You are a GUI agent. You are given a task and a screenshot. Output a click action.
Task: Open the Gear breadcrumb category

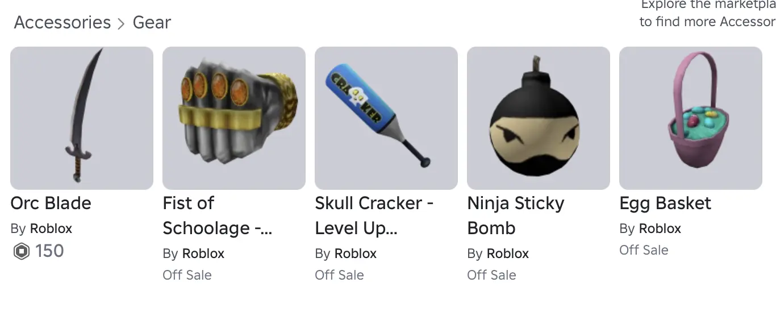pyautogui.click(x=152, y=22)
